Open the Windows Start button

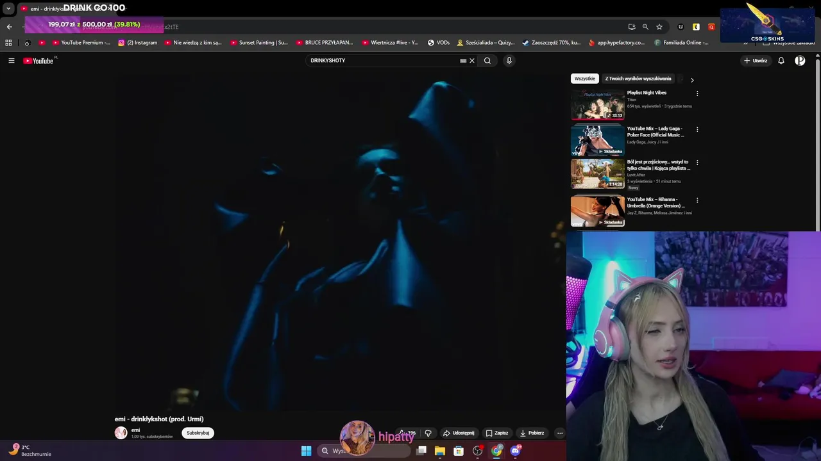306,451
